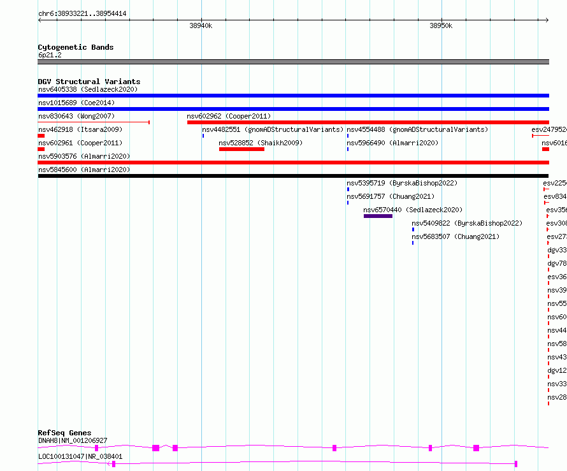Click the 38940k ruler label

[201, 25]
